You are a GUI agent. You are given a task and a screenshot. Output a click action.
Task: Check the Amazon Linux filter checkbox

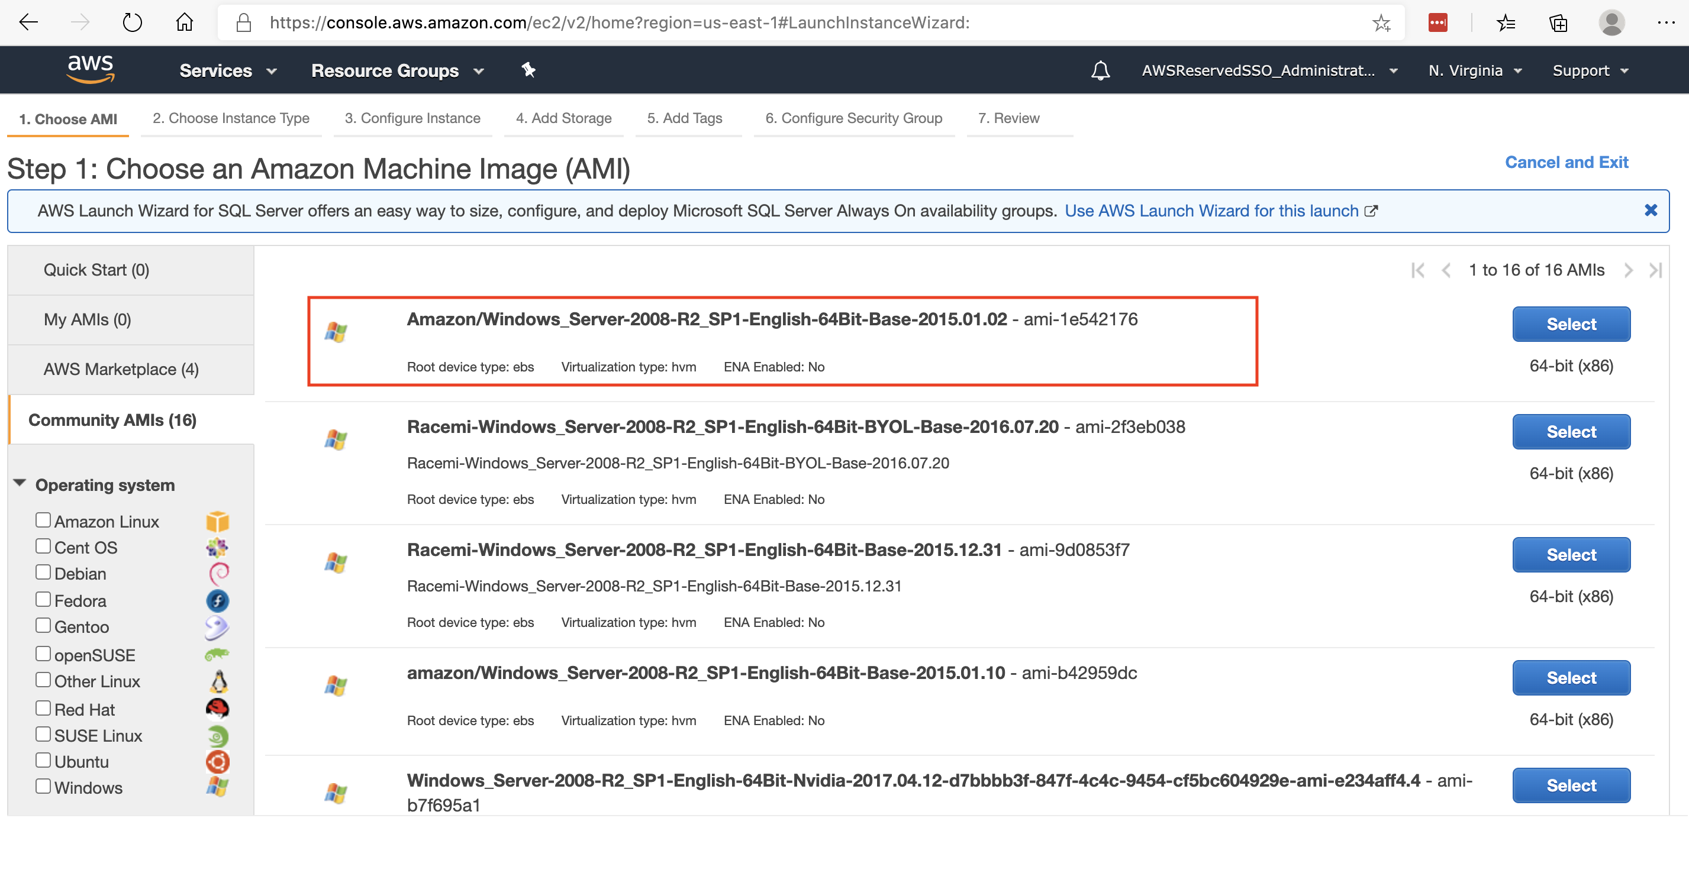pyautogui.click(x=43, y=520)
